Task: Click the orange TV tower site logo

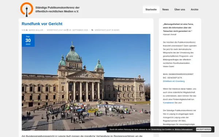Action: tap(27, 9)
